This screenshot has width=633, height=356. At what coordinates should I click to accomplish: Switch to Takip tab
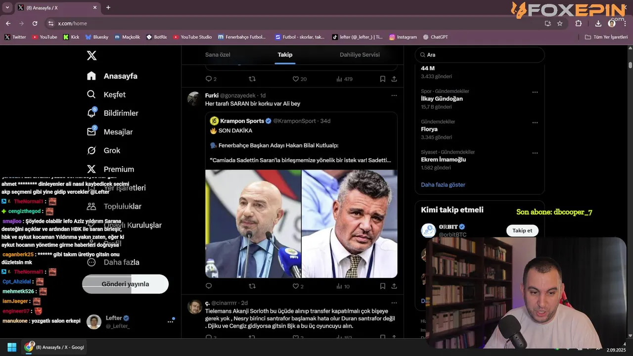(x=285, y=54)
